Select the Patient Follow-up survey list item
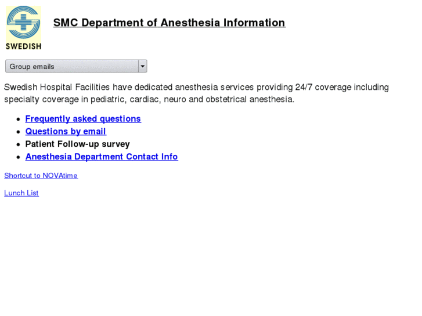Image resolution: width=422 pixels, height=316 pixels. point(77,144)
